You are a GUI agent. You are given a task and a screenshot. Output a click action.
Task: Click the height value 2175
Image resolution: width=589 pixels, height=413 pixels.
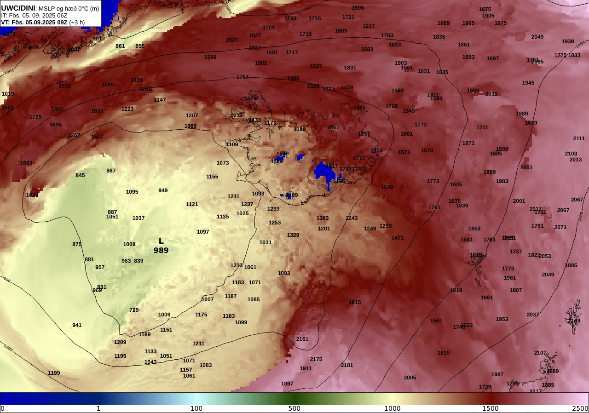click(316, 359)
